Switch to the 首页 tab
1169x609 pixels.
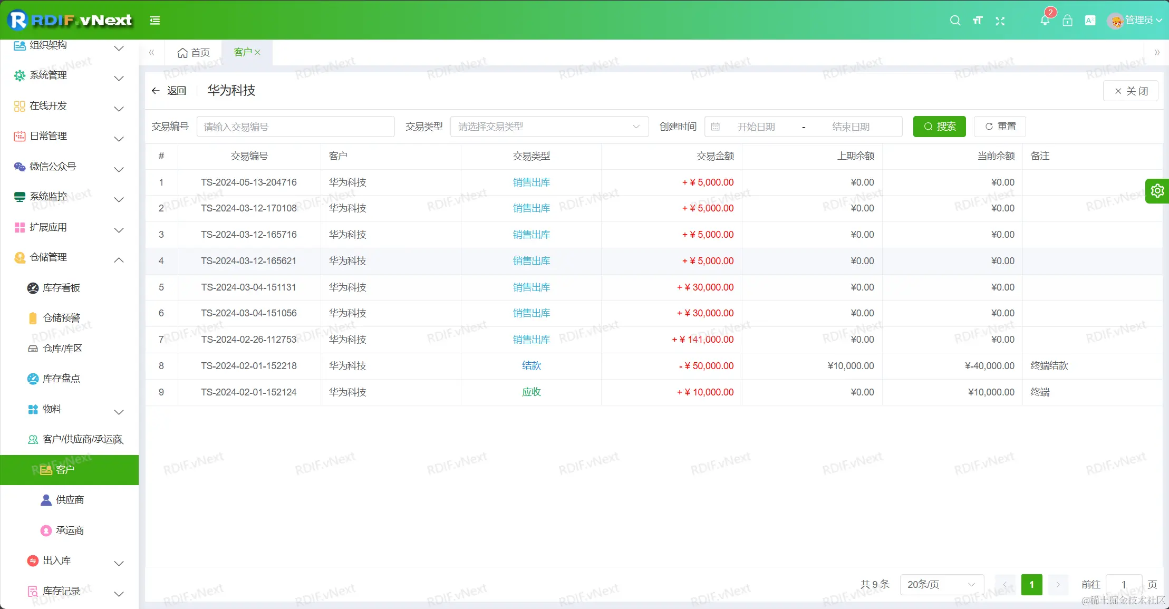(x=194, y=53)
